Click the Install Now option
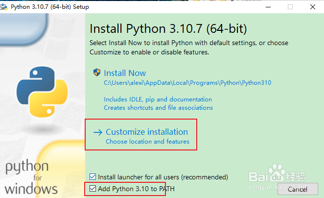 [x=125, y=73]
